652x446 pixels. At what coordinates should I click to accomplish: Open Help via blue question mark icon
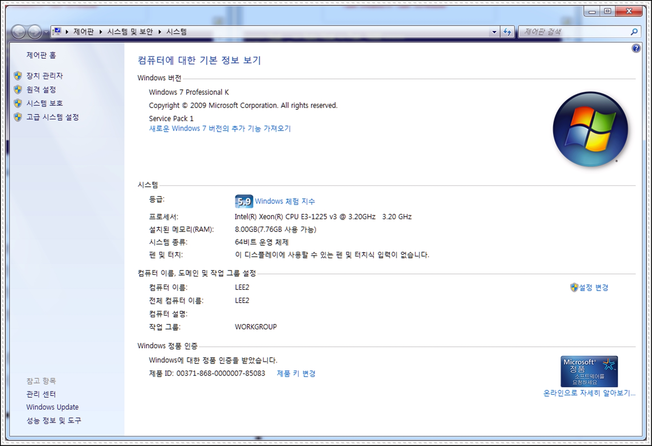pos(636,48)
